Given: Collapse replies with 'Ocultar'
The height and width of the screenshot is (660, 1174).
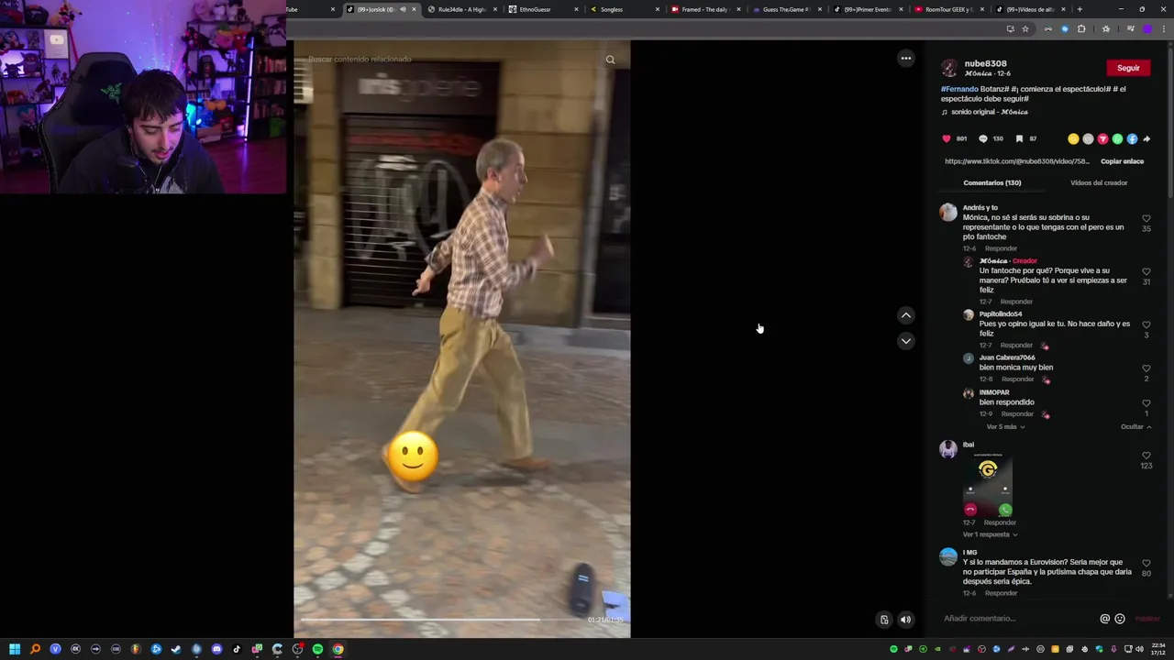Looking at the screenshot, I should pyautogui.click(x=1135, y=427).
